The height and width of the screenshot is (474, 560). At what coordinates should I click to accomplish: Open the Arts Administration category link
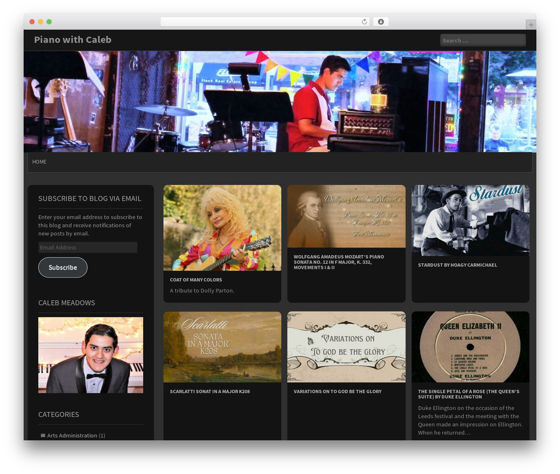click(x=72, y=436)
